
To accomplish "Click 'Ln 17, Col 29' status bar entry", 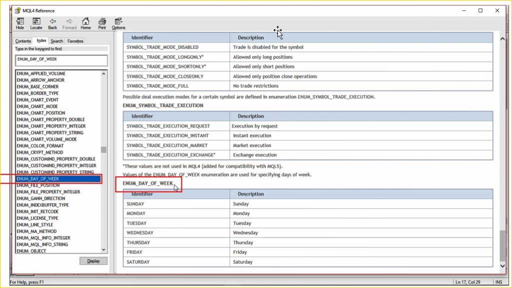I will click(x=467, y=282).
